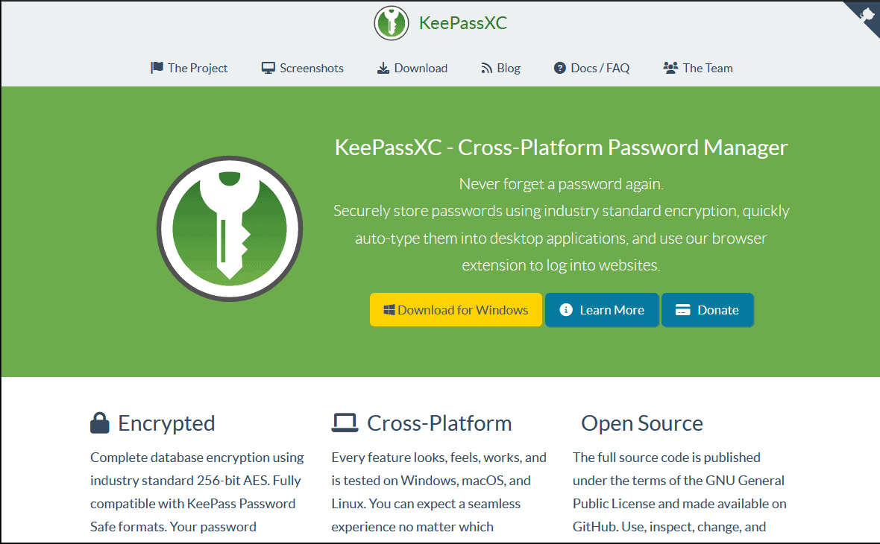Click Download for Windows
880x544 pixels.
[x=456, y=309]
